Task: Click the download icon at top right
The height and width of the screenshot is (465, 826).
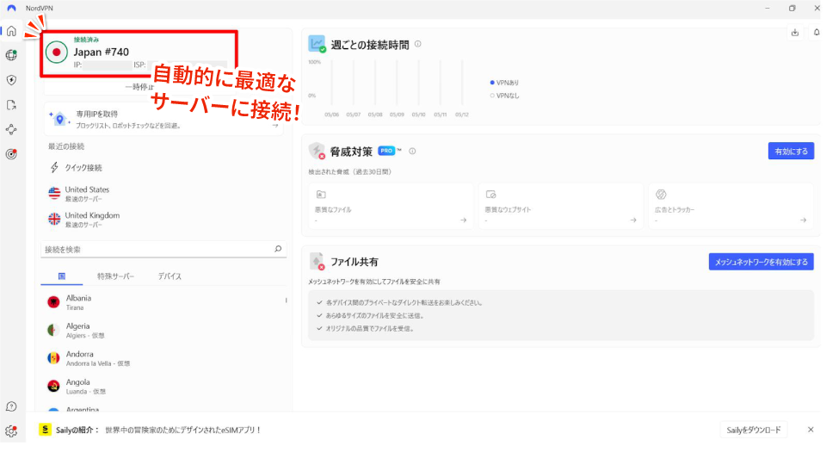Action: point(794,33)
